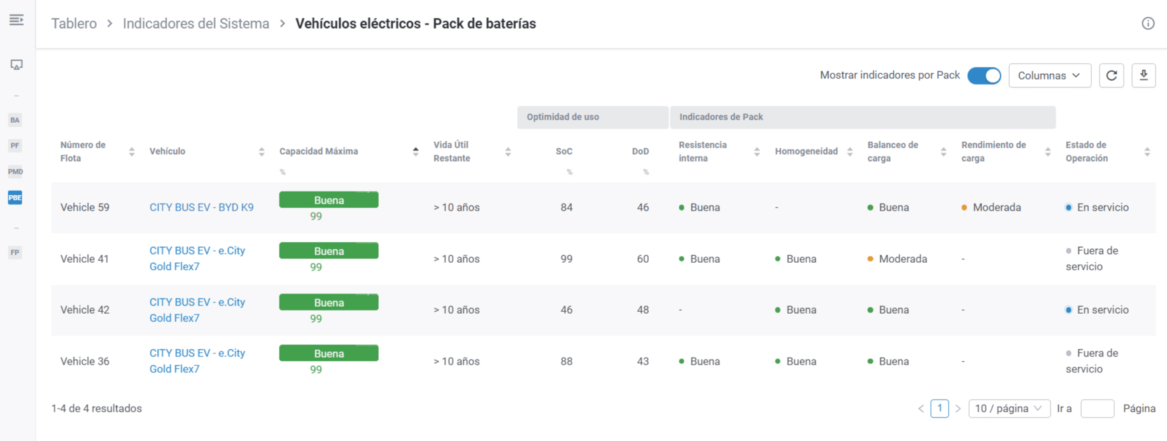The width and height of the screenshot is (1167, 441).
Task: Open the CITY BUS EV - BYD K9 link
Action: (x=201, y=207)
